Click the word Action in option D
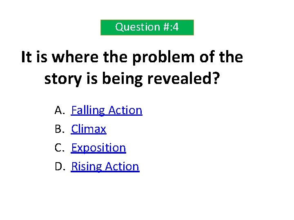This screenshot has height=220, width=294. (x=122, y=167)
